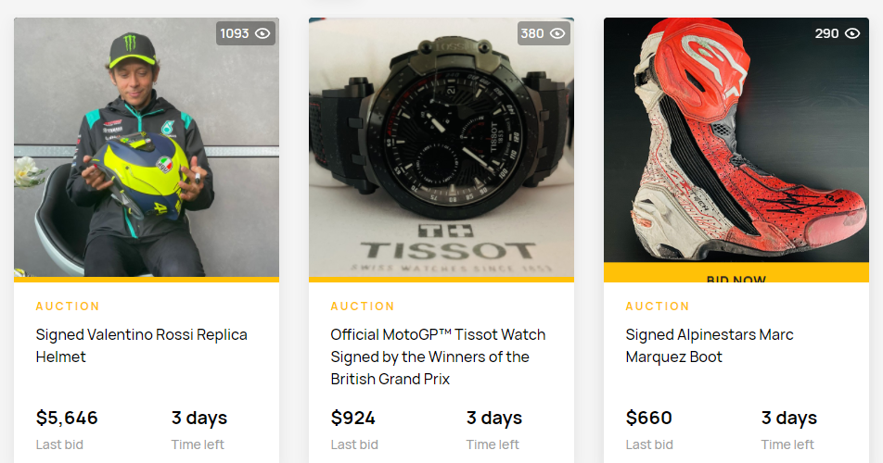The image size is (883, 463).
Task: Click the 1093 view count number
Action: tap(235, 33)
